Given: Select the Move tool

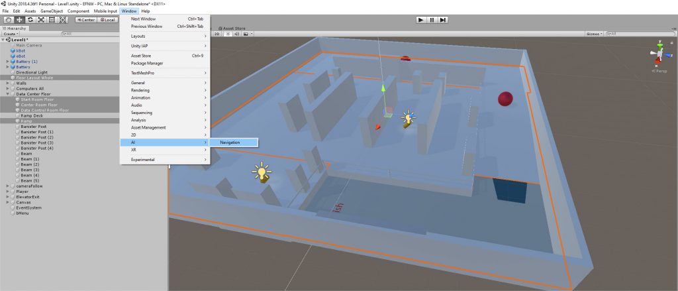Looking at the screenshot, I should 19,20.
